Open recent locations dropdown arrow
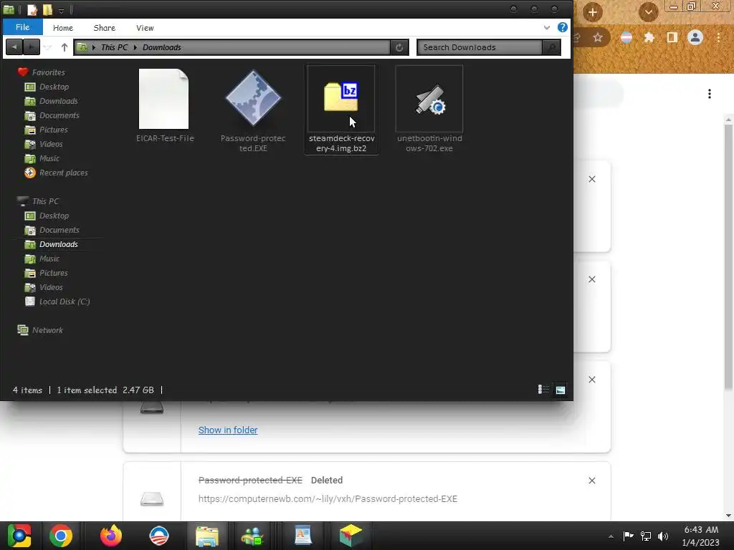The image size is (734, 550). pyautogui.click(x=47, y=47)
